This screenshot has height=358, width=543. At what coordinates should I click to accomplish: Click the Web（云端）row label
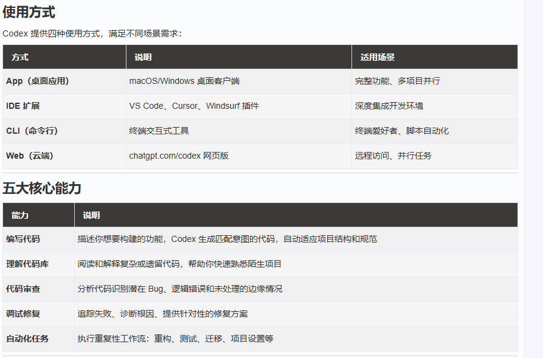coord(30,156)
